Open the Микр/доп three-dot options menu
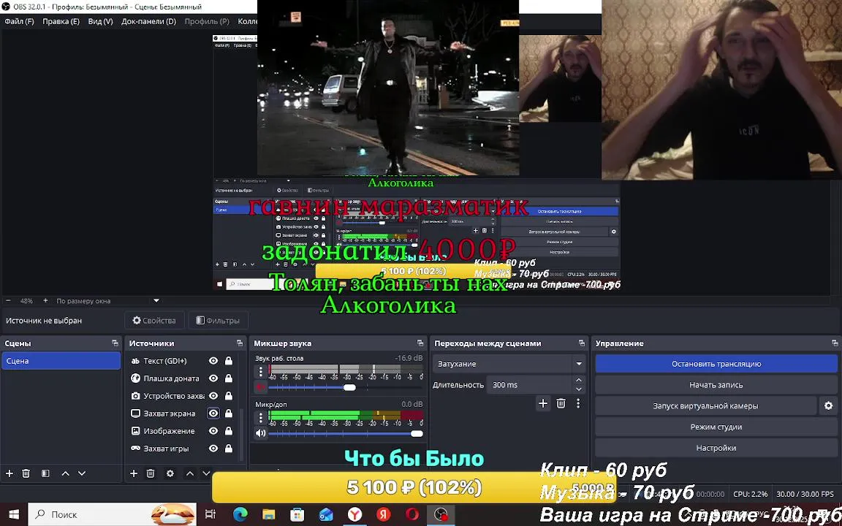842x526 pixels. (x=261, y=417)
